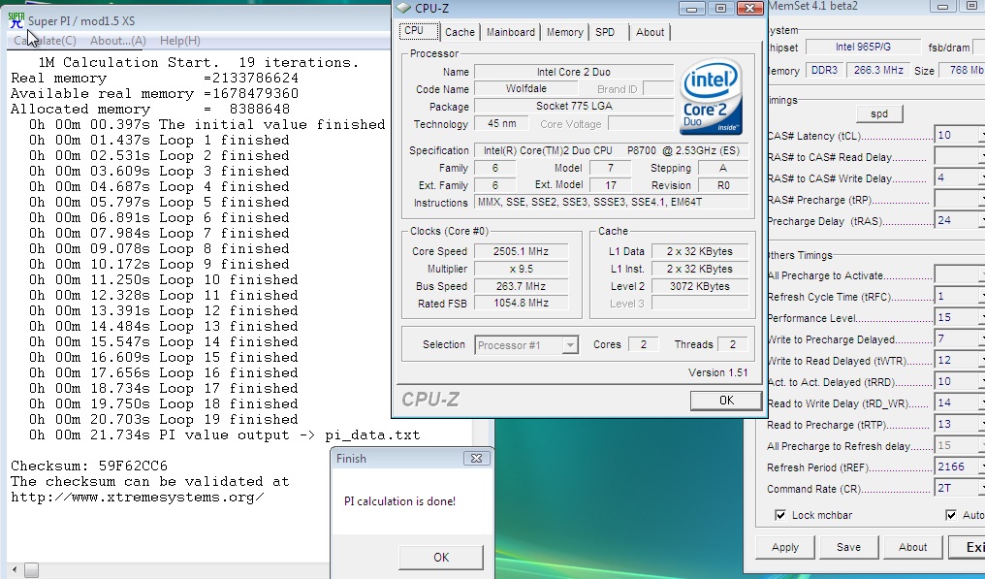Viewport: 985px width, 579px height.
Task: Open the Calculate menu in Super PI
Action: click(x=45, y=41)
